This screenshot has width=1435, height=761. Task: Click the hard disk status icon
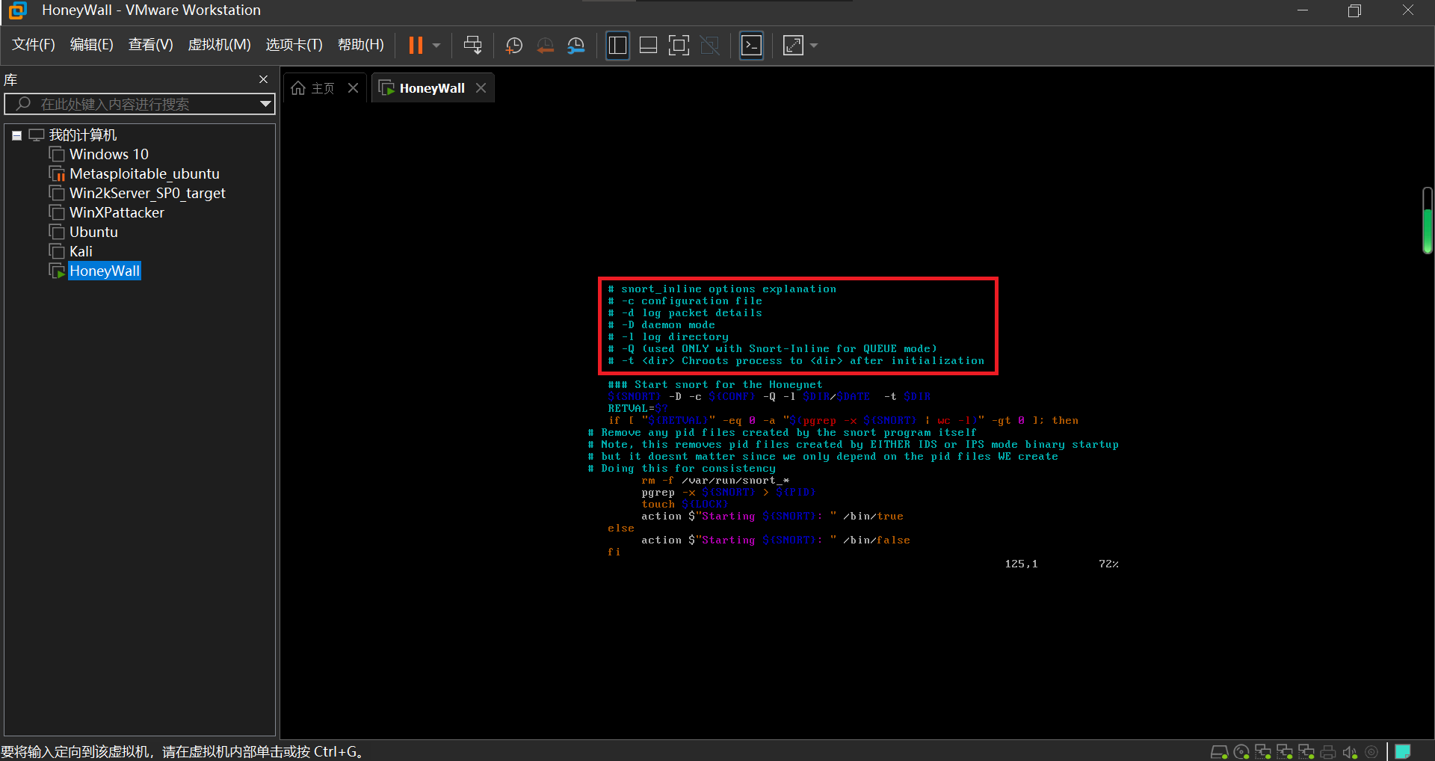[x=1220, y=752]
